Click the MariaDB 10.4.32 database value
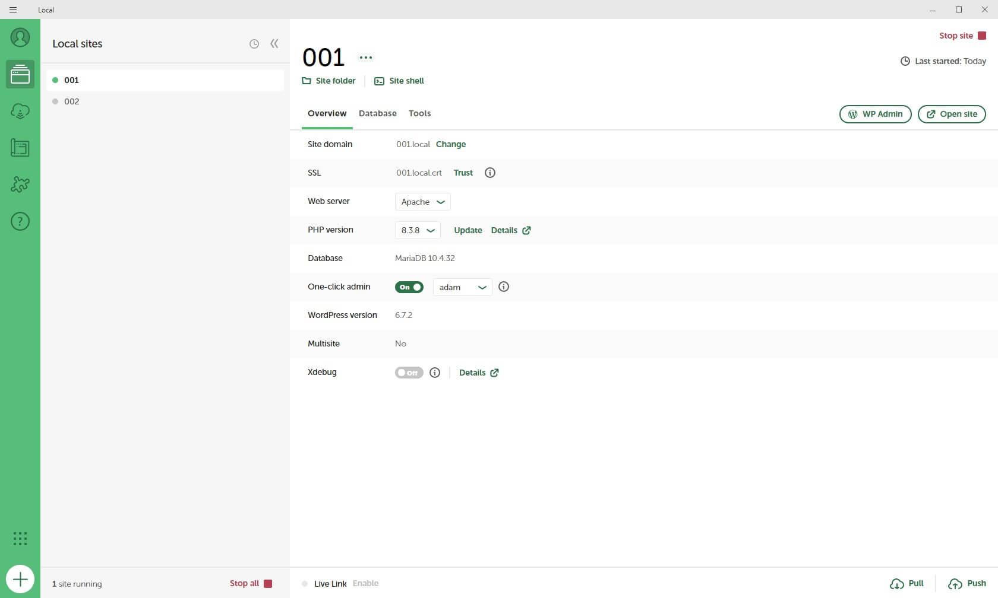The height and width of the screenshot is (598, 998). (x=425, y=258)
